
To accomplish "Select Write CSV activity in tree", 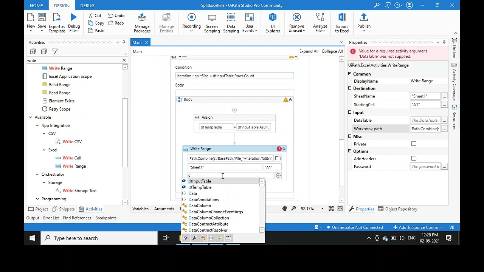I will 68,142.
